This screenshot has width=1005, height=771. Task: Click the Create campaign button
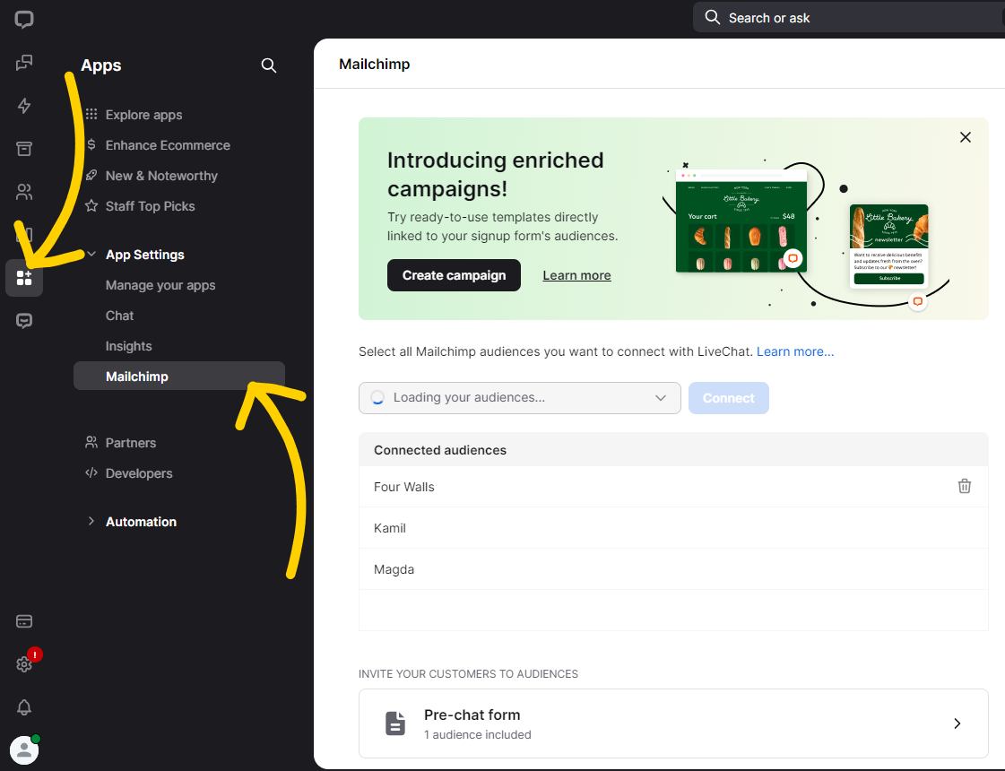[454, 275]
